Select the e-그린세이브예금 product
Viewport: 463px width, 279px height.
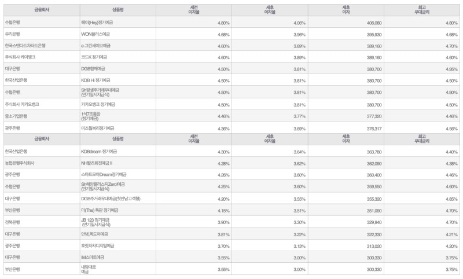[95, 45]
